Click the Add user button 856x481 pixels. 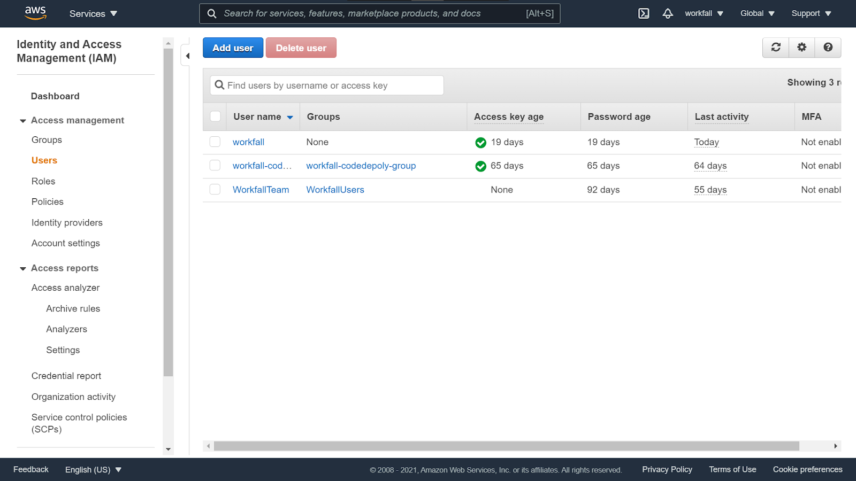point(233,48)
